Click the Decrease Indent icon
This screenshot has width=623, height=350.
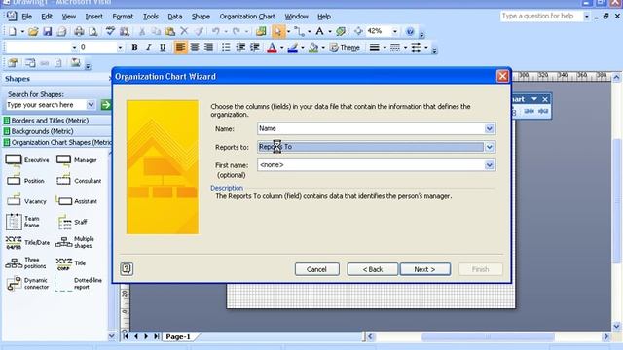click(x=240, y=48)
